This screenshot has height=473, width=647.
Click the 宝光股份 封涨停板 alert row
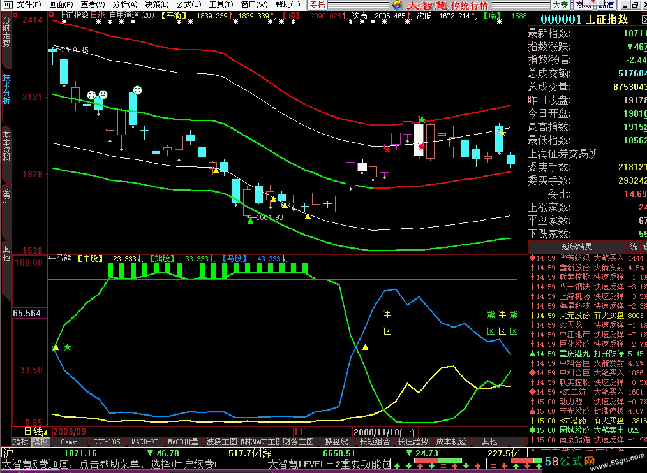[x=588, y=411]
